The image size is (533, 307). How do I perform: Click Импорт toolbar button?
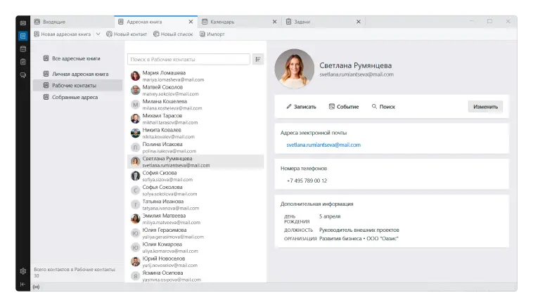pos(212,34)
